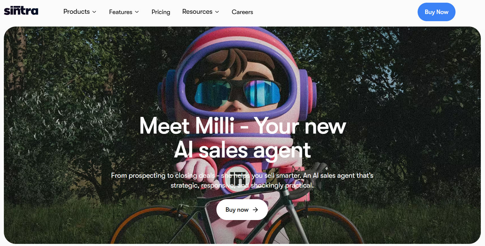Click the arrow icon inside Buy now
Viewport: 485px width, 246px height.
click(x=255, y=210)
